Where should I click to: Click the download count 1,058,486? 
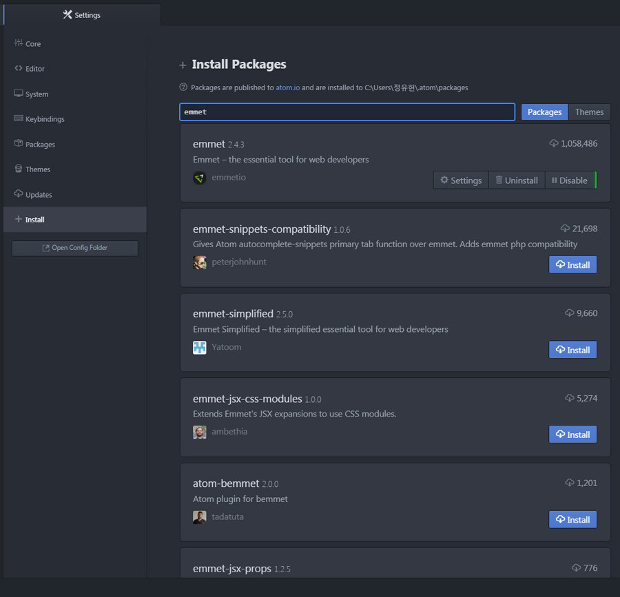click(579, 143)
